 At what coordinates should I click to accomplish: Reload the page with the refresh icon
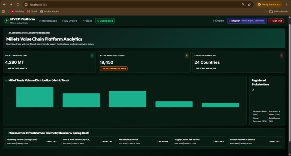[18, 4]
